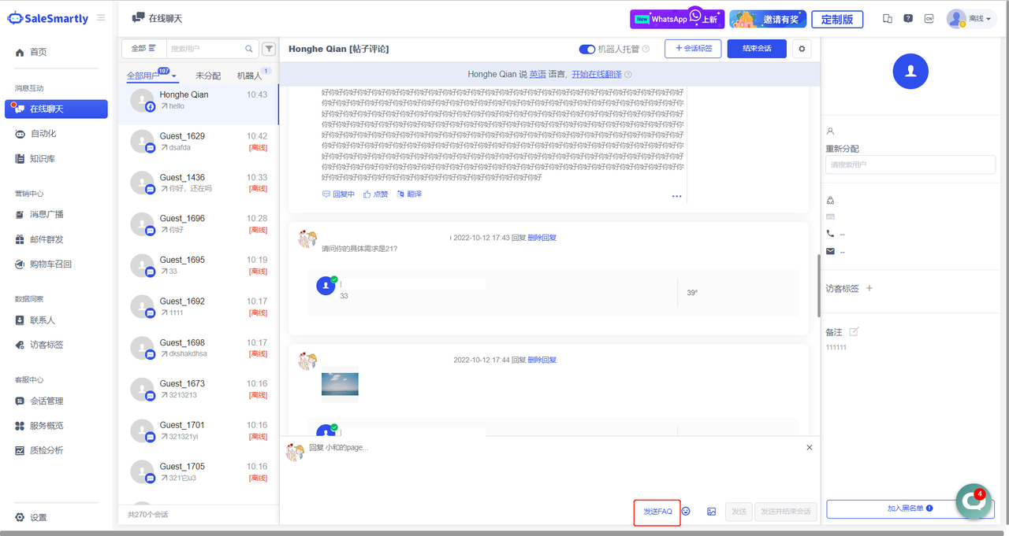
Task: Click the 开始在线翻译 link
Action: (x=596, y=75)
